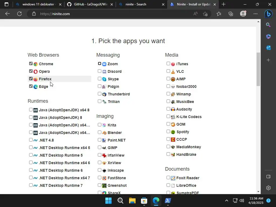Open sidebar search icon
The height and width of the screenshot is (207, 276).
click(x=268, y=25)
